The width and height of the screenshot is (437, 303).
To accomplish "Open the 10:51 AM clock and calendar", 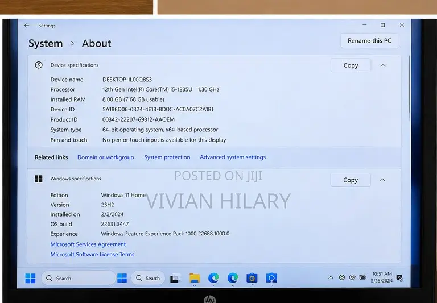I will pyautogui.click(x=382, y=277).
